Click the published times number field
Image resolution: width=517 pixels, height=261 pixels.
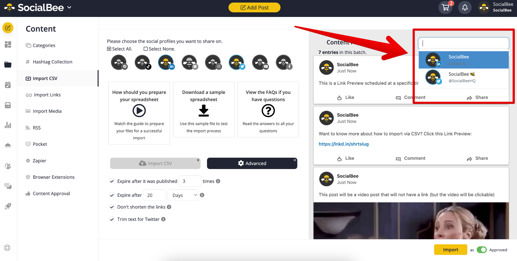190,181
